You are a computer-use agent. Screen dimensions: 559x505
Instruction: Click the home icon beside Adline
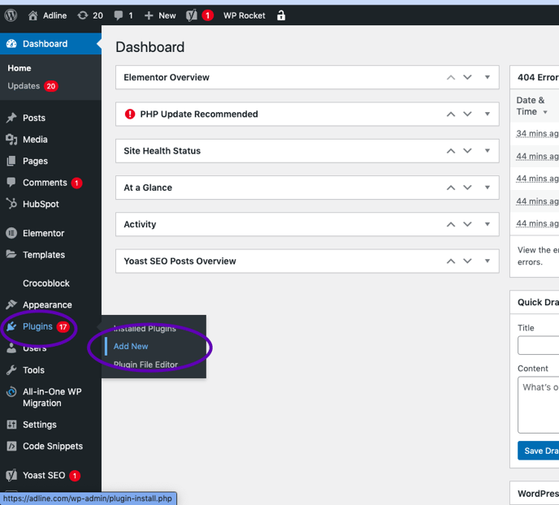(x=32, y=15)
